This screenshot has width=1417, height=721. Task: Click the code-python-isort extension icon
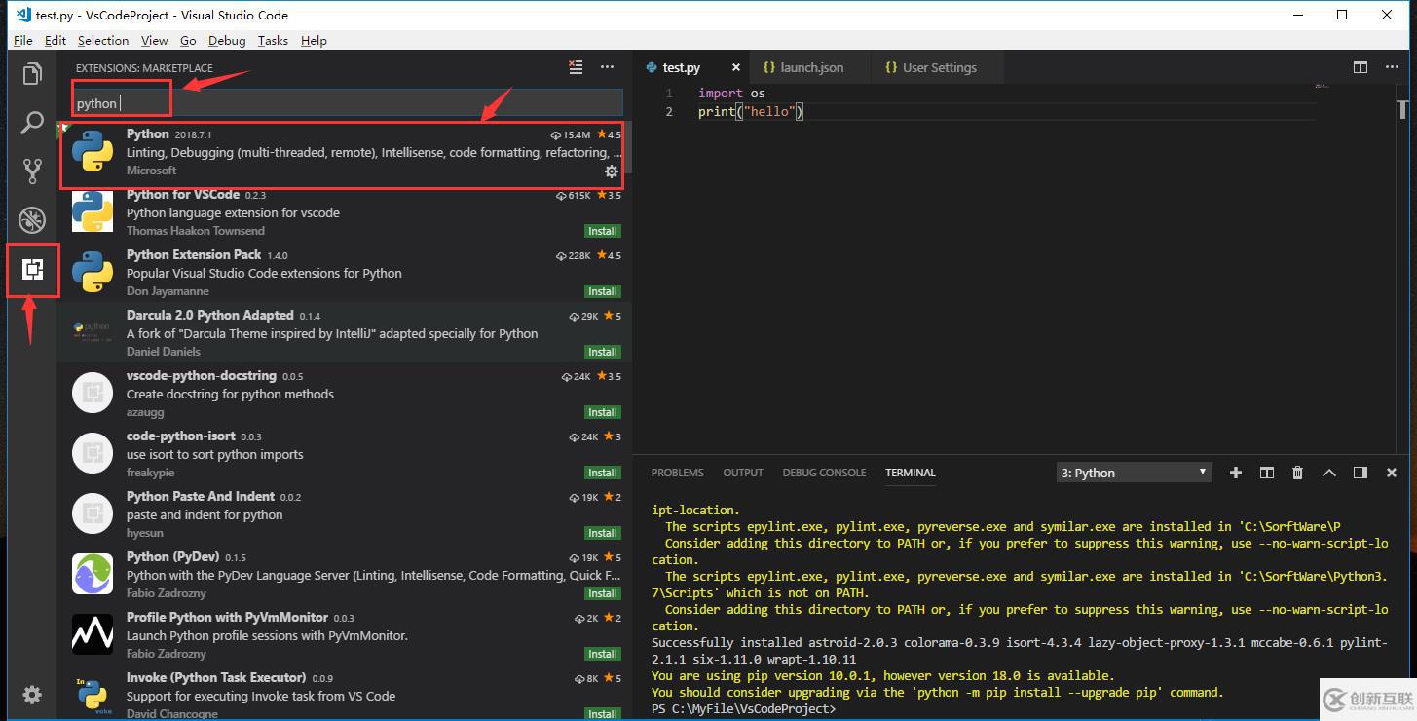(93, 453)
